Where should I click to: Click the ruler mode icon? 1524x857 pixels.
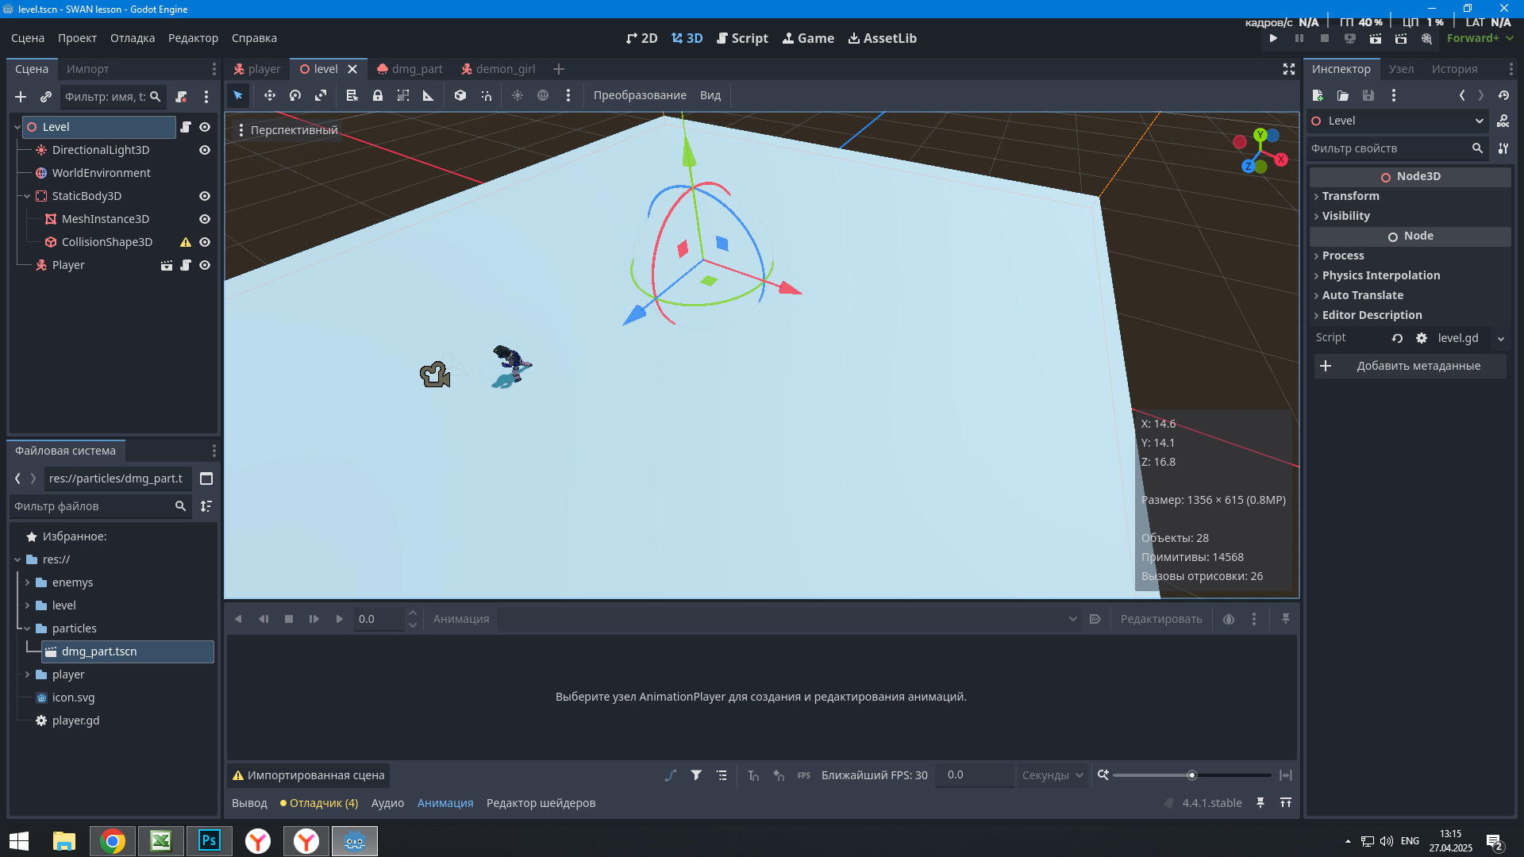pos(429,95)
